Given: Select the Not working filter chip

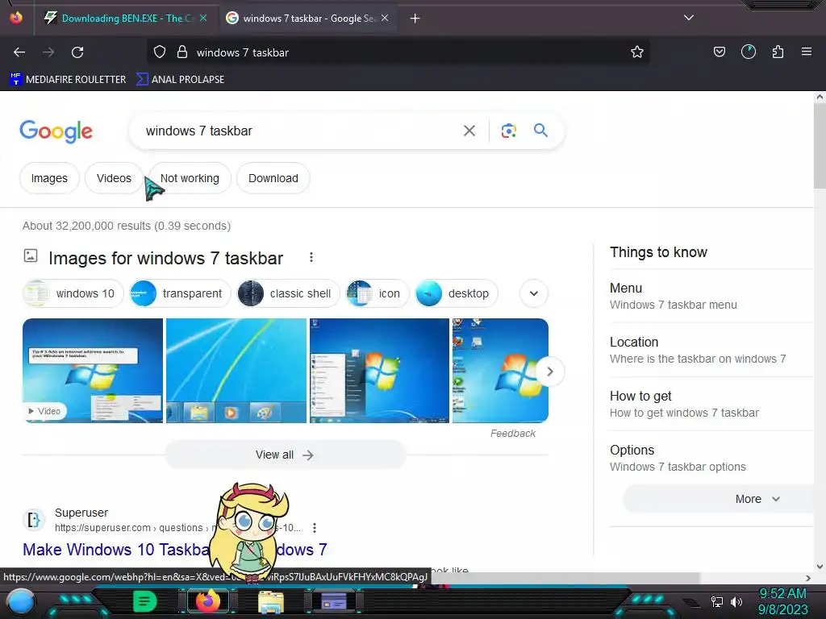Looking at the screenshot, I should (190, 178).
